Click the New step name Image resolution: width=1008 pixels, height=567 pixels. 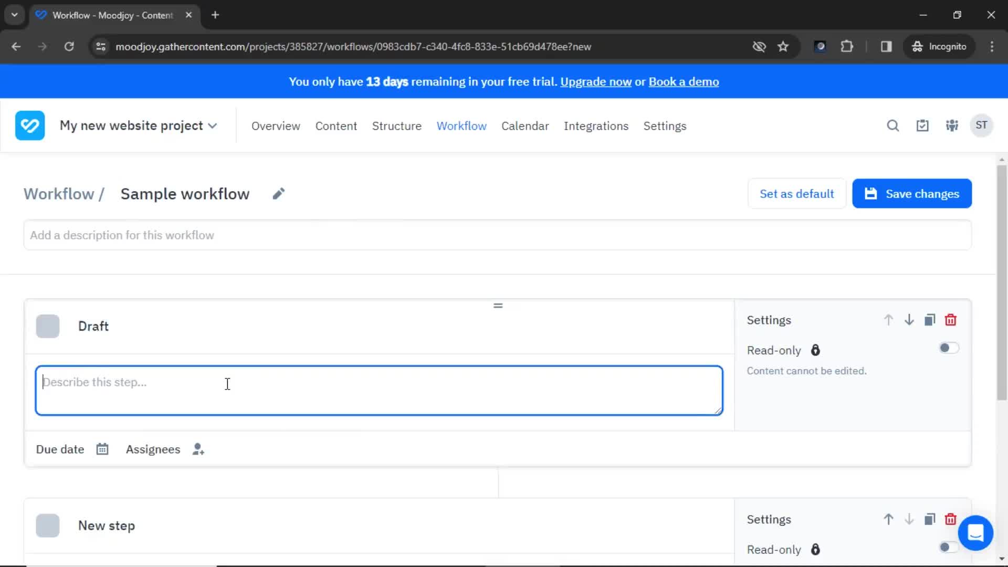pyautogui.click(x=107, y=526)
